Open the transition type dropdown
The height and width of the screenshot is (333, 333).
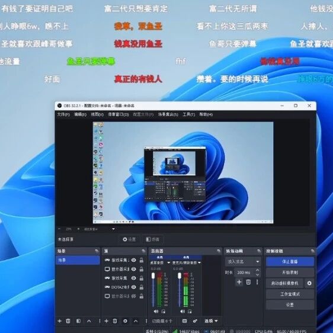[x=243, y=262]
